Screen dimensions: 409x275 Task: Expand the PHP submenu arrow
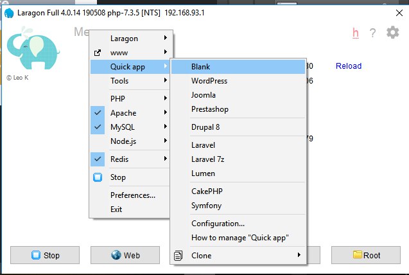[x=166, y=98]
